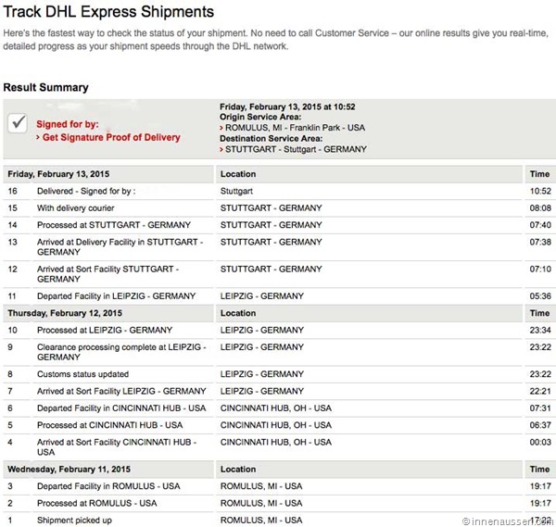Select 'Delivered - Signed for by' row
556x527 pixels.
coord(86,191)
